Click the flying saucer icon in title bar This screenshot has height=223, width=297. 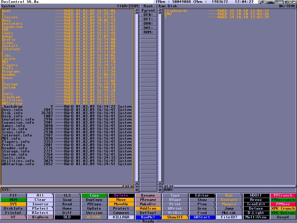pyautogui.click(x=271, y=2)
